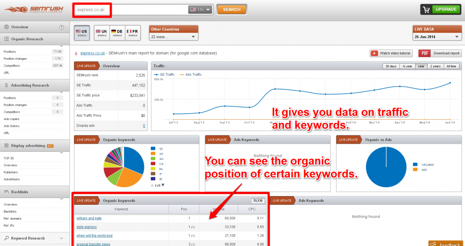Screen dimensions: 465x246
Task: Click the green UPGRADE button
Action: (x=446, y=9)
